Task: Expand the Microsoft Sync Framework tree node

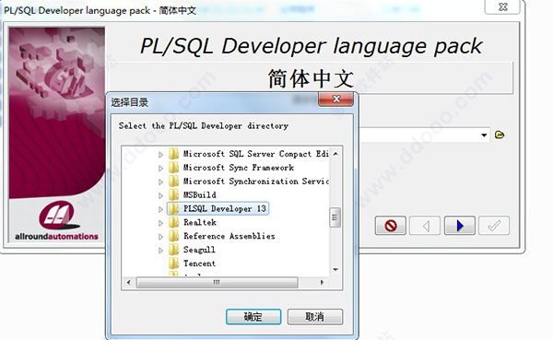Action: 160,169
